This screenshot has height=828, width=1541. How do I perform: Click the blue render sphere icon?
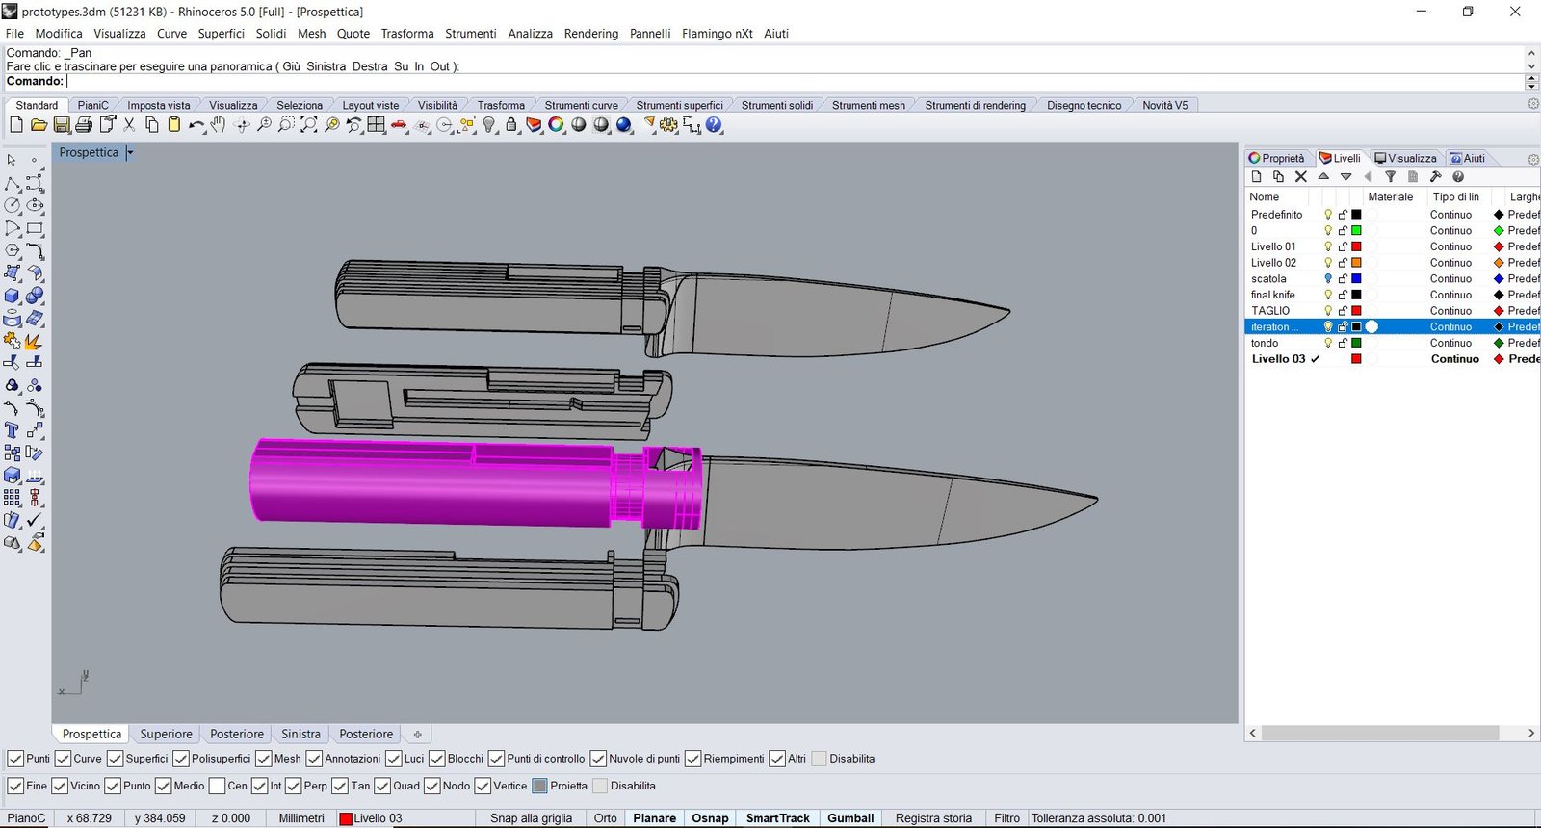624,125
